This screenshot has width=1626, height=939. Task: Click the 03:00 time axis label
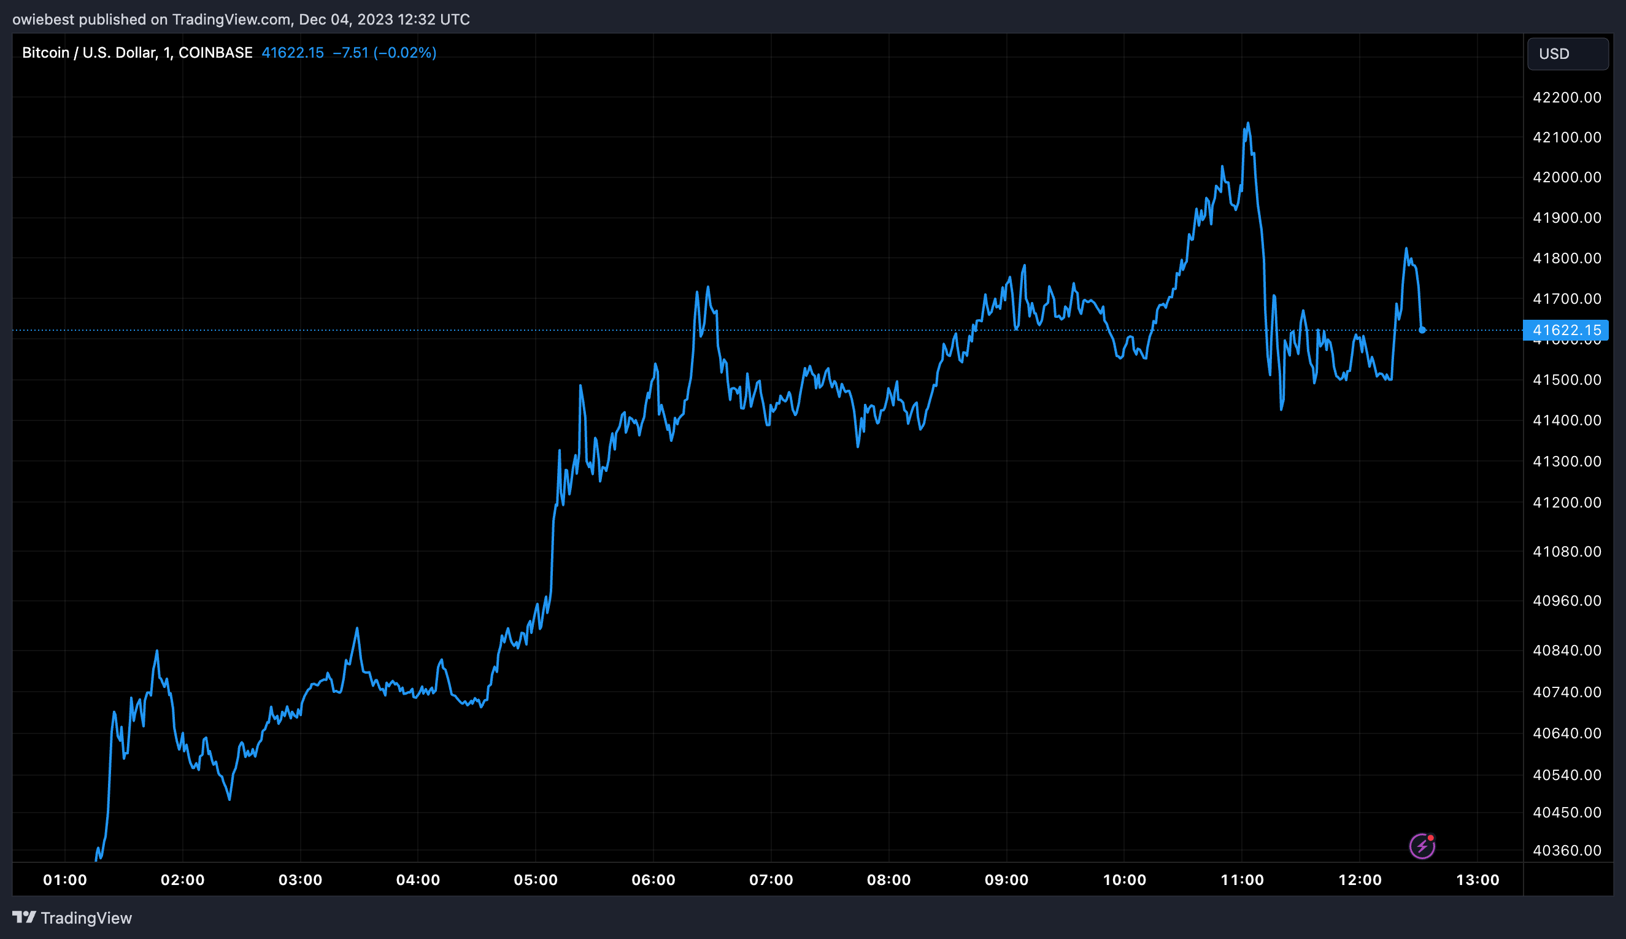point(301,879)
